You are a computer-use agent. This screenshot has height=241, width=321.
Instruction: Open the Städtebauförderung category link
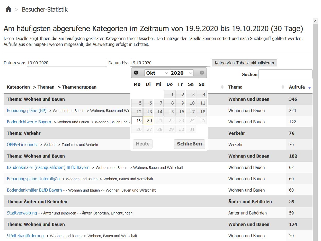click(x=25, y=236)
